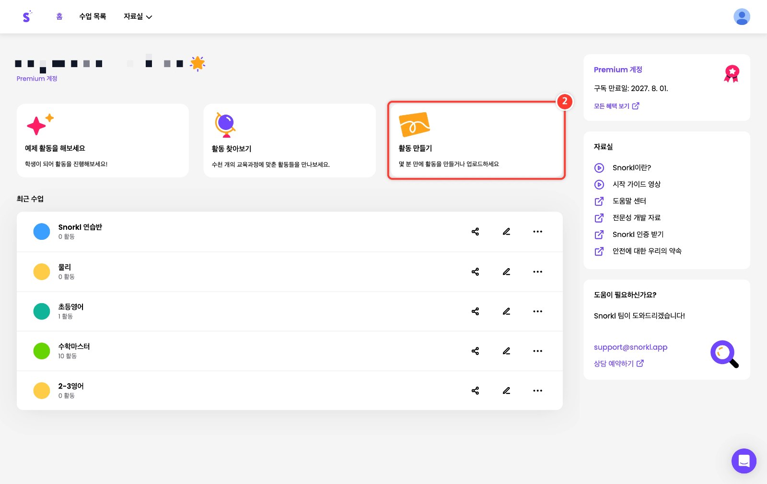Image resolution: width=767 pixels, height=484 pixels.
Task: Open the 2-3영어 class row title
Action: 71,386
